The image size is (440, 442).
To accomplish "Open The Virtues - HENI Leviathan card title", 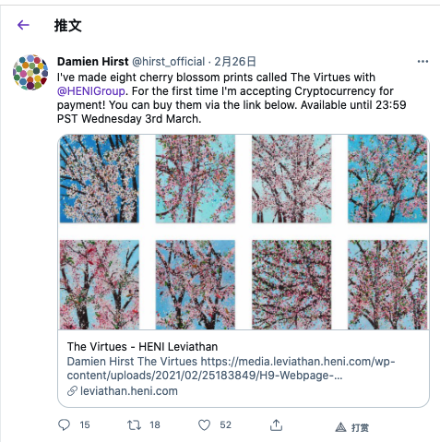I will point(142,347).
